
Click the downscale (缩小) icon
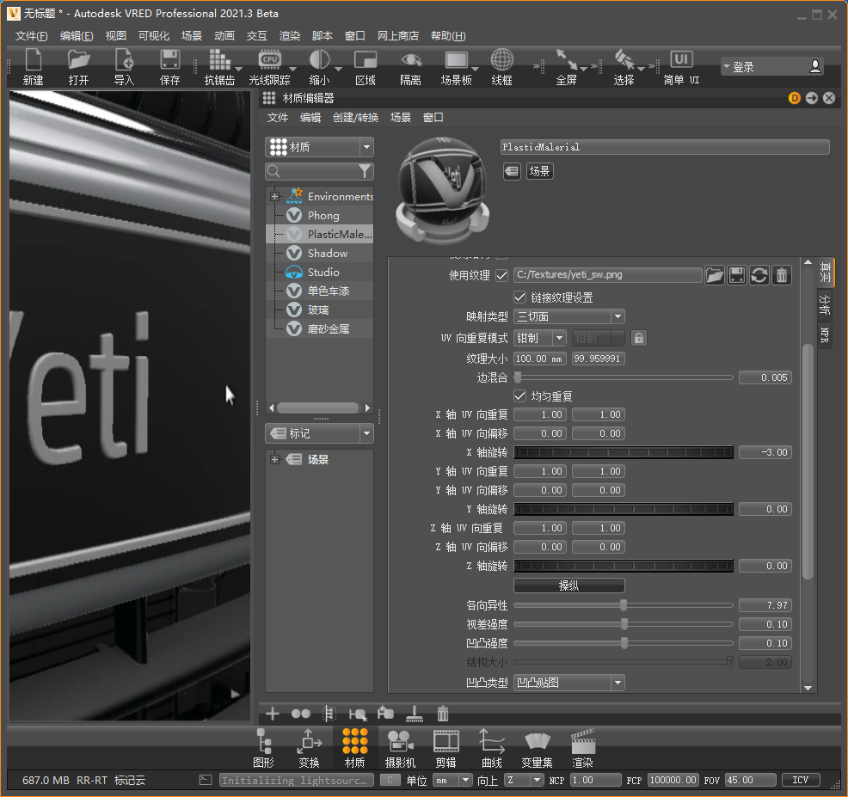pos(319,67)
